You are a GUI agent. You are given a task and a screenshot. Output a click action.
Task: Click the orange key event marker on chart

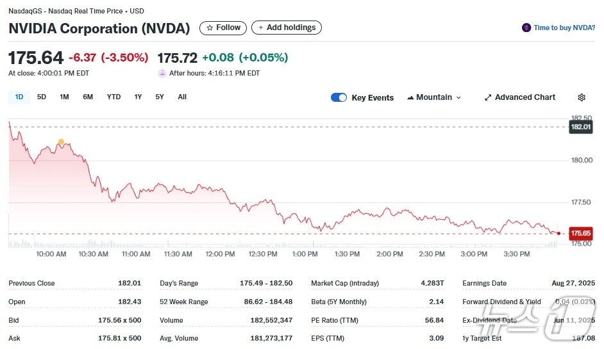pyautogui.click(x=61, y=142)
